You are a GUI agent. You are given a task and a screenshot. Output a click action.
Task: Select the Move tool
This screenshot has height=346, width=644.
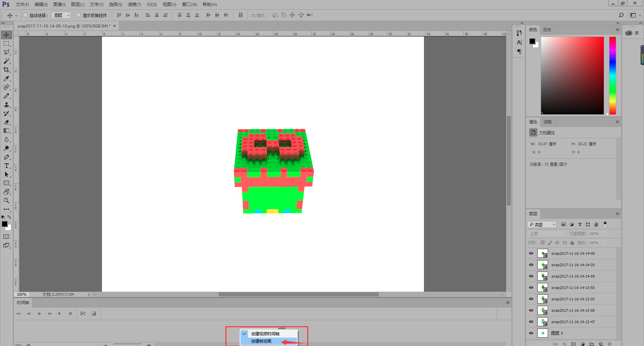6,35
